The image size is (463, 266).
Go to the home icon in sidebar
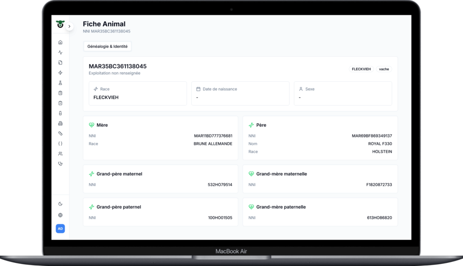(x=60, y=42)
